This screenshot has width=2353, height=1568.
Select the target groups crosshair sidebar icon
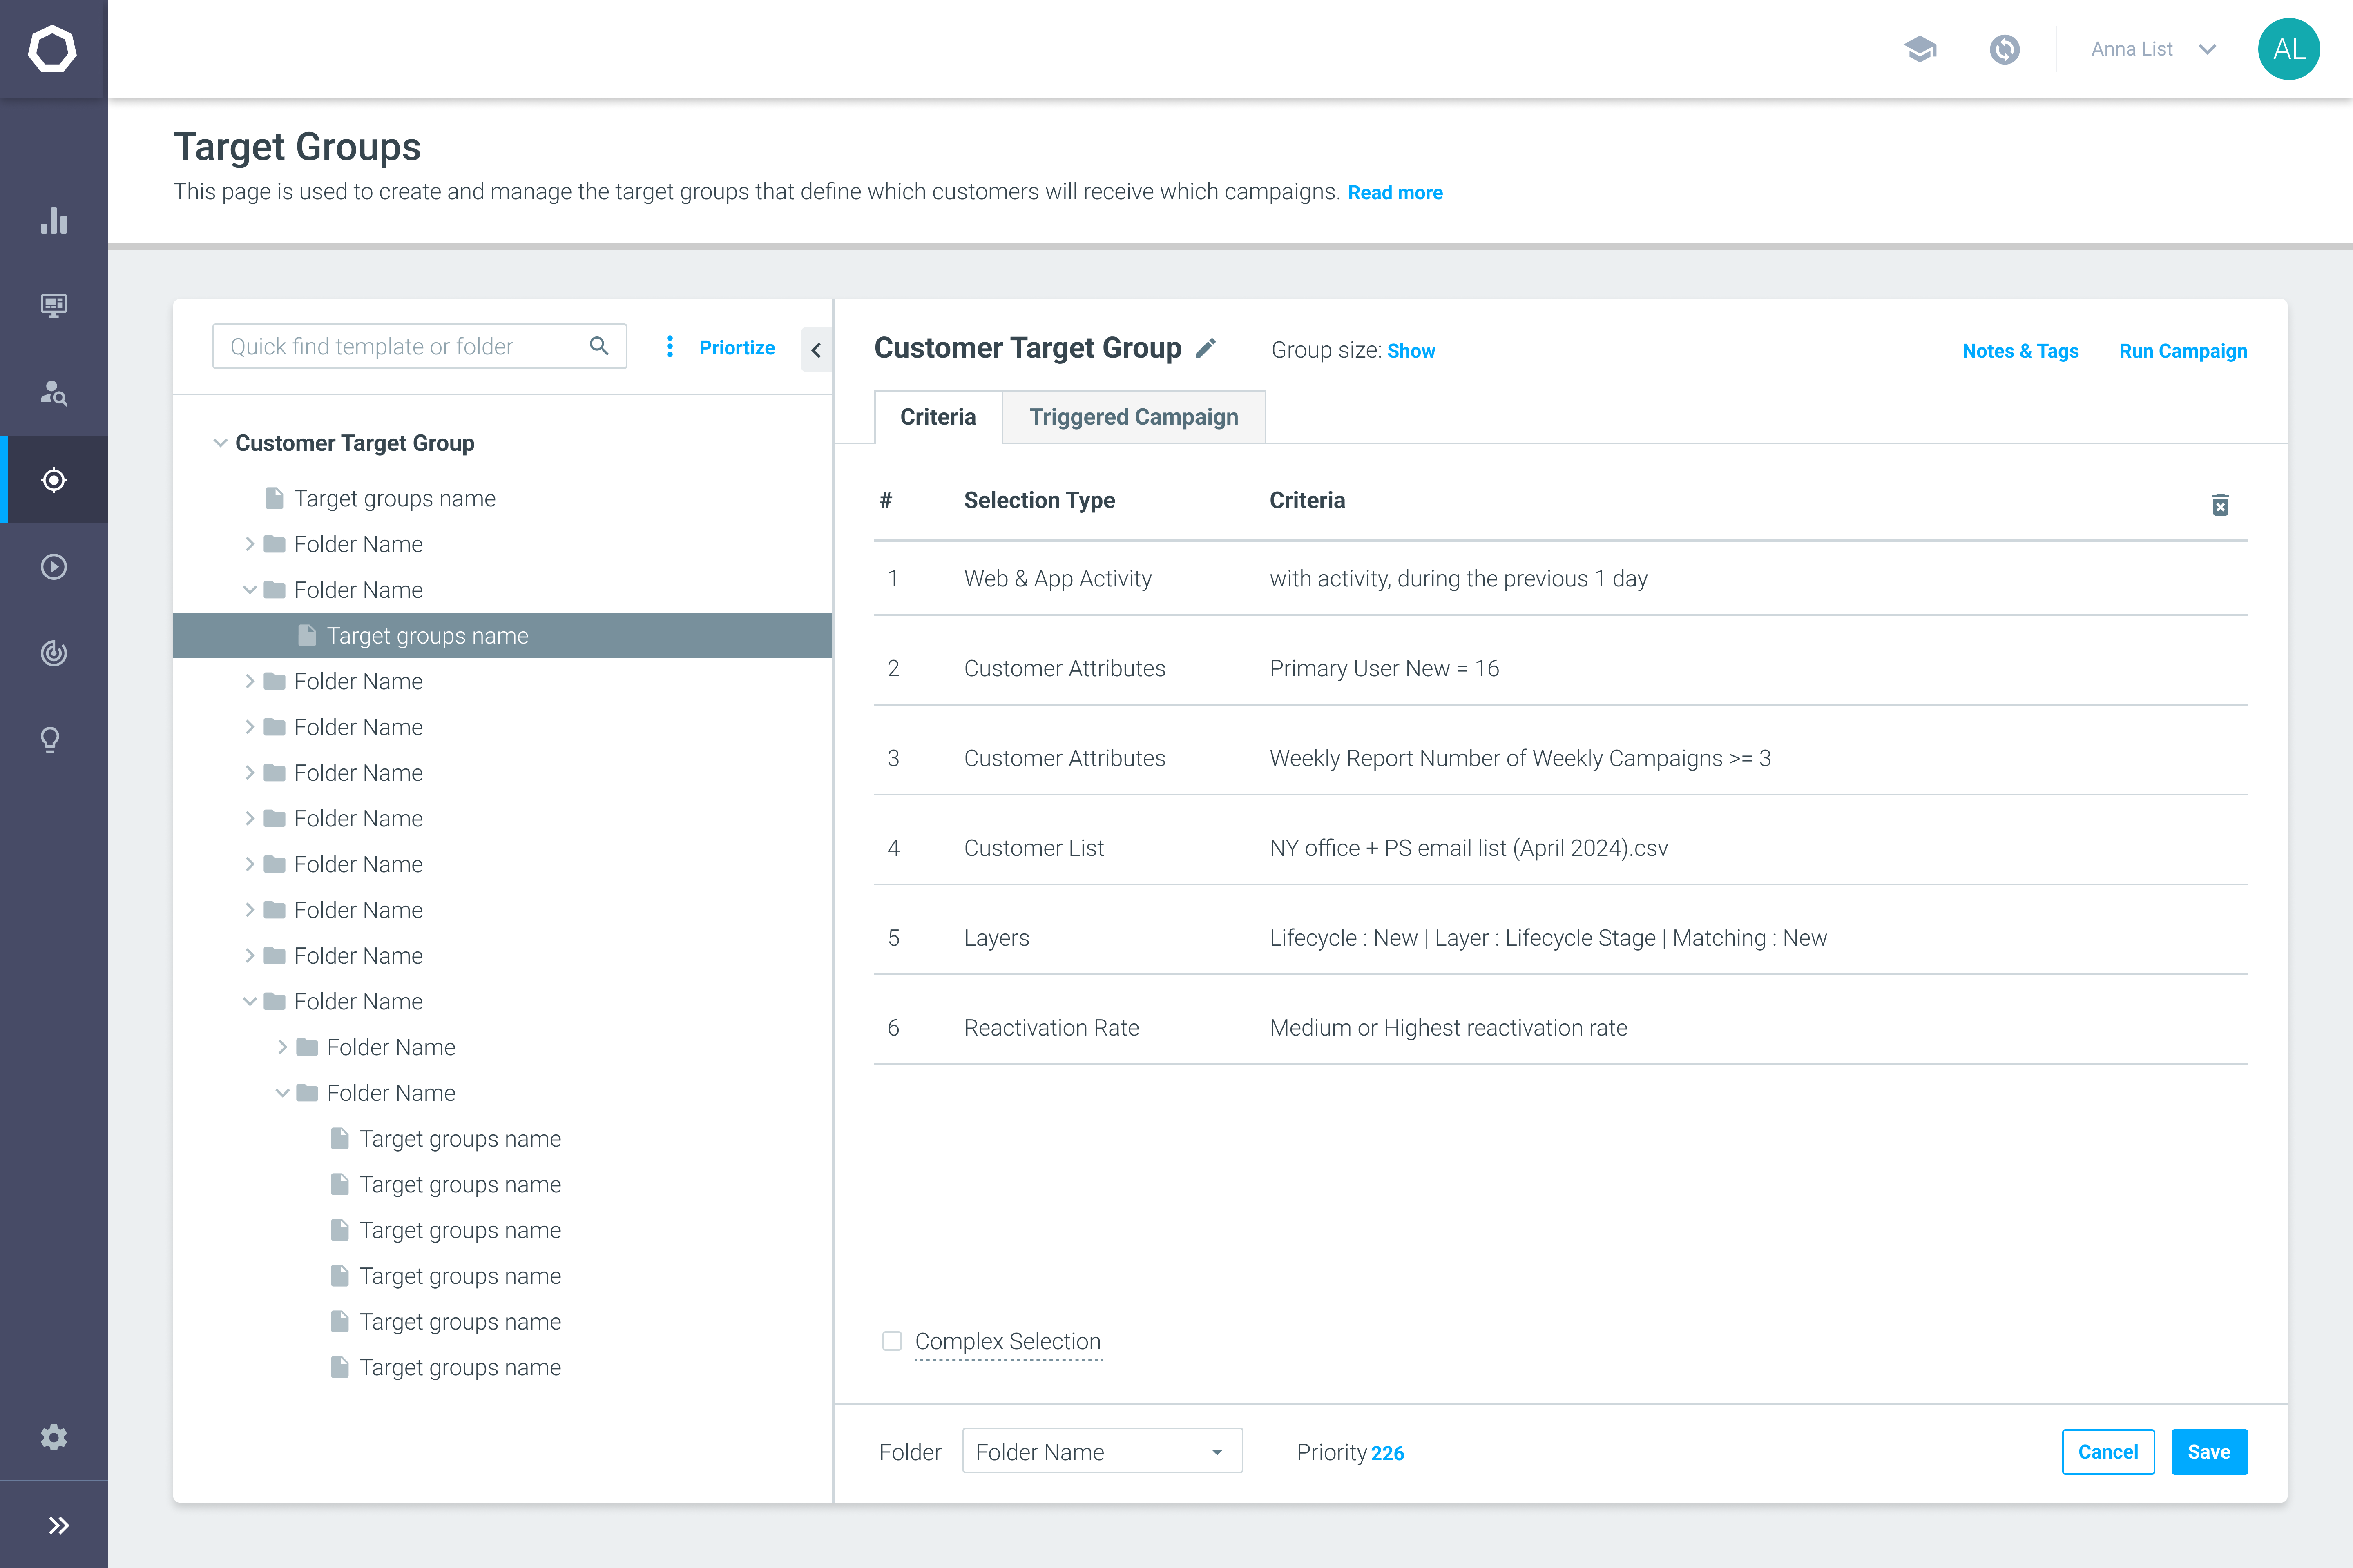(54, 480)
